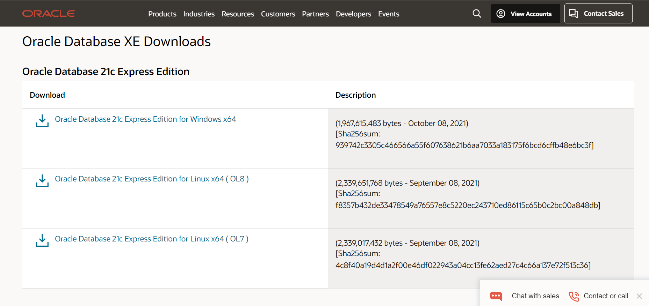Click the View Accounts button
This screenshot has width=649, height=306.
tap(525, 14)
